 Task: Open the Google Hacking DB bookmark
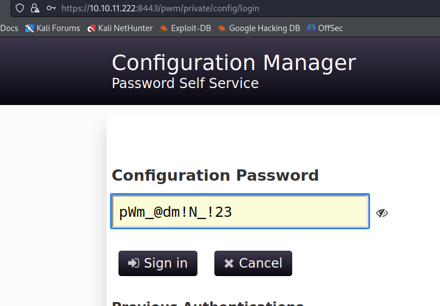tap(259, 28)
